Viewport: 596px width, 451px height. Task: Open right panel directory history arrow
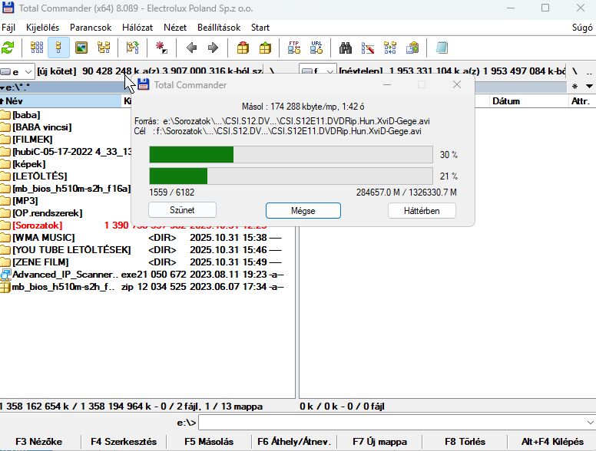click(x=589, y=87)
